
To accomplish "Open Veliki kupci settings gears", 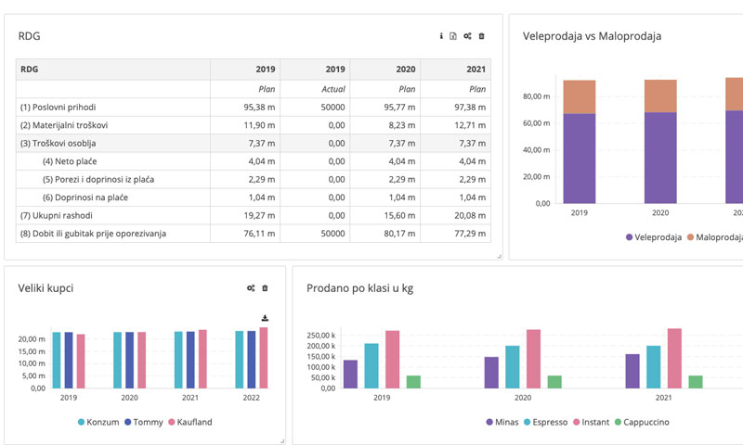I will coord(251,288).
